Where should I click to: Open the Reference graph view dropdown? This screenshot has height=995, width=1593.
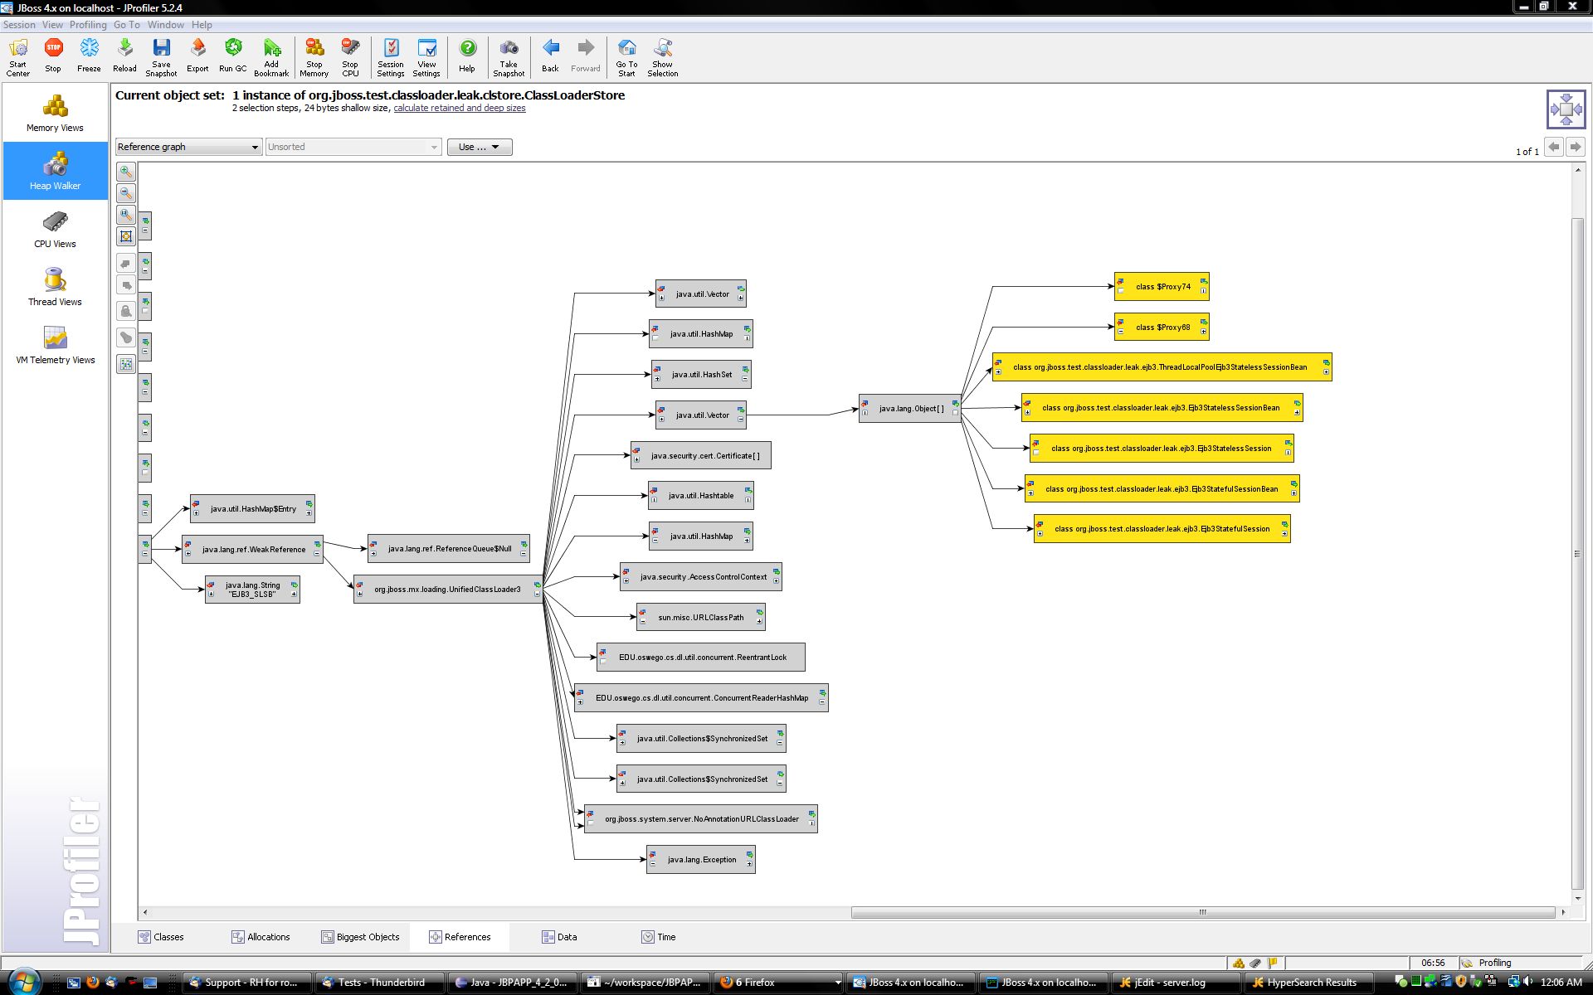click(188, 147)
